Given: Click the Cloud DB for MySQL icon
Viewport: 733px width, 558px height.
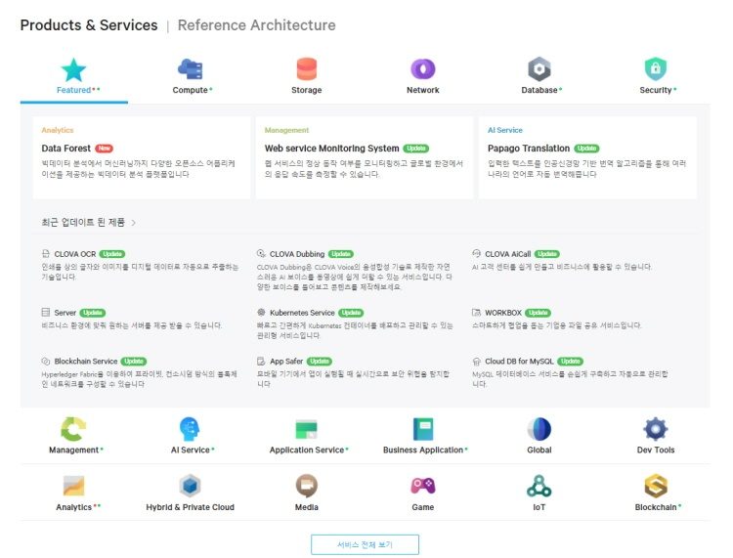Looking at the screenshot, I should [476, 362].
